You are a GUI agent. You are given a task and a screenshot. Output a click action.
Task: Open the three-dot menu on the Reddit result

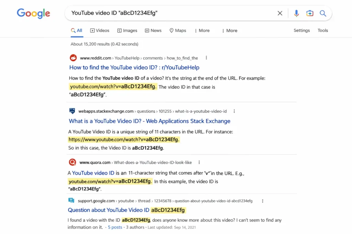coord(206,58)
